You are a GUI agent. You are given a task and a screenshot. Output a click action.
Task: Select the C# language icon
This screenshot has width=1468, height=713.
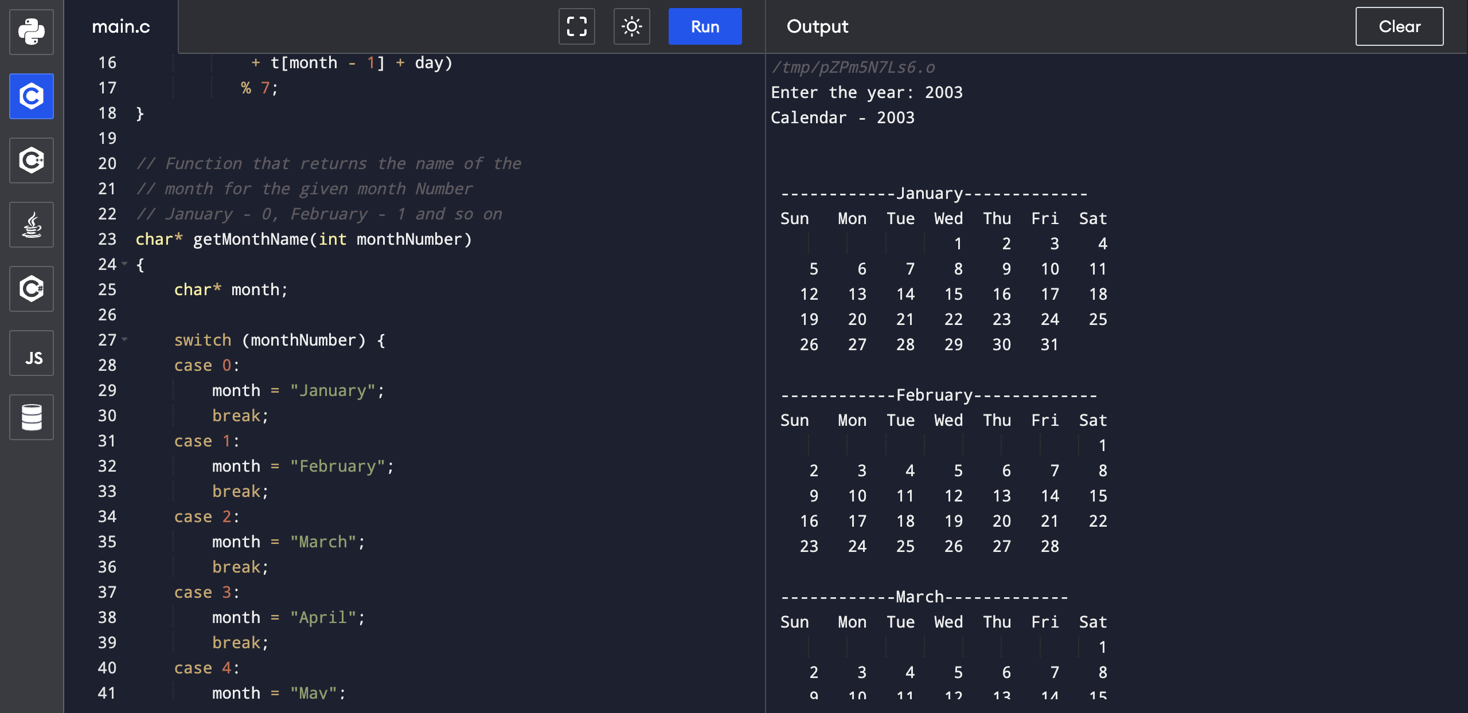point(31,289)
